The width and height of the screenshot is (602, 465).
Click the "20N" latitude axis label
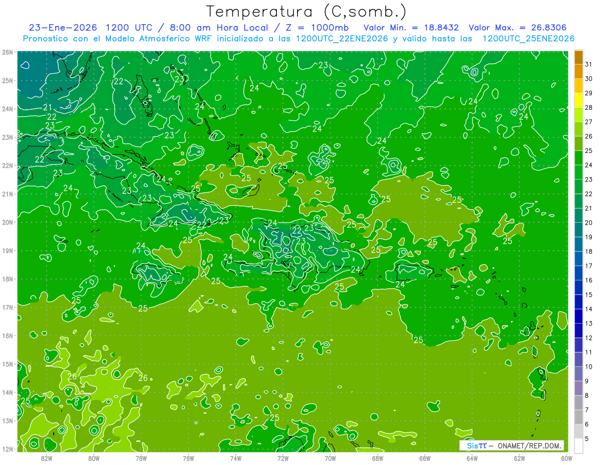point(7,222)
